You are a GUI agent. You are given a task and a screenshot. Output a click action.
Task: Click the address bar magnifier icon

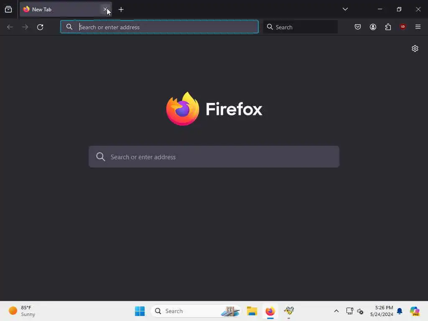point(69,27)
